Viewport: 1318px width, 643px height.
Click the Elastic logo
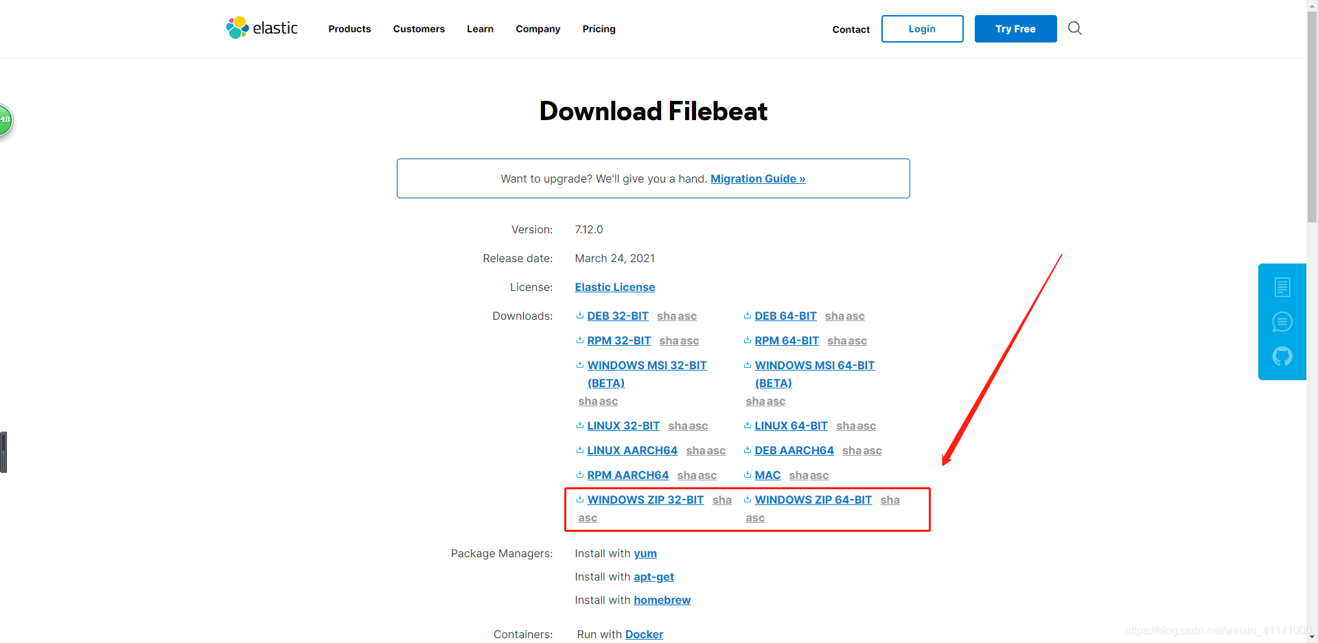point(262,27)
